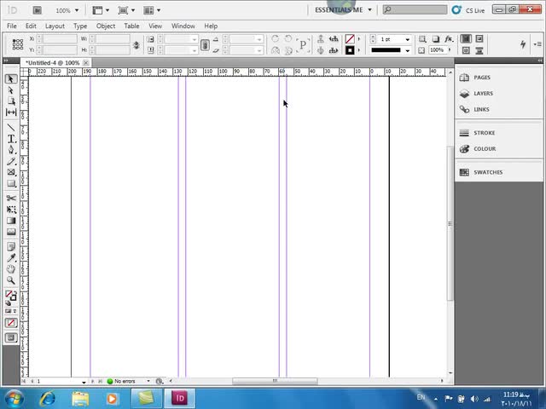This screenshot has width=546, height=409.
Task: Select the Pencil tool
Action: (11, 161)
